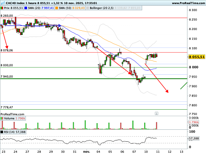206x154 pixels.
Task: Click the 8 200 price axis label
Action: pyautogui.click(x=193, y=29)
